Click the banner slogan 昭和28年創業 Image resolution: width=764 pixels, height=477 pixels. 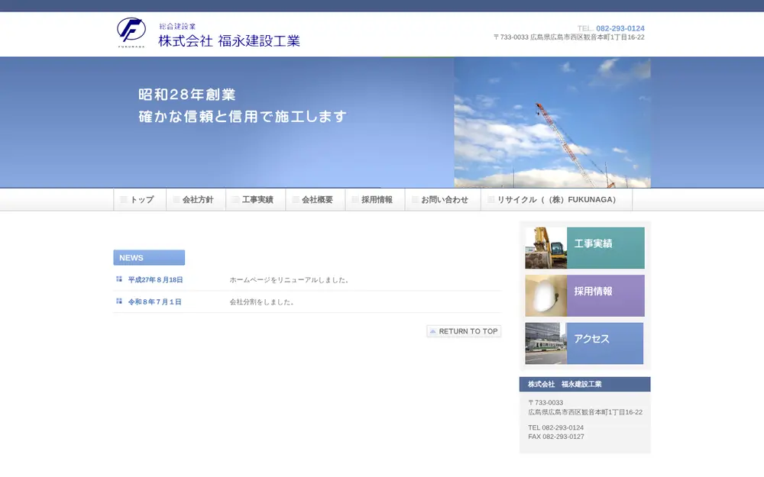(x=187, y=95)
